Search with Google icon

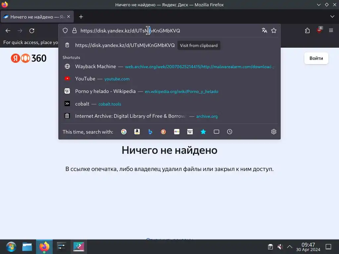[x=124, y=132]
